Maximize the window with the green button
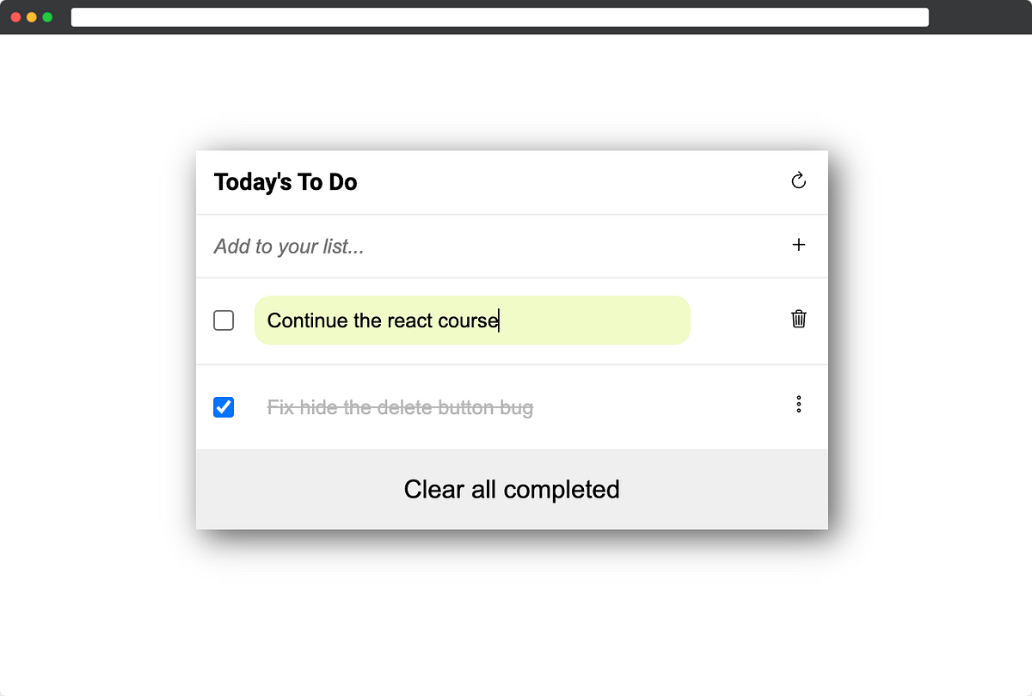The width and height of the screenshot is (1032, 696). click(47, 17)
